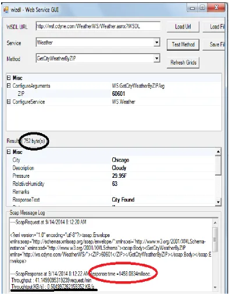Screen dimensions: 229x294
Task: Click Soap Message Log scroll up arrow
Action: tap(215, 223)
